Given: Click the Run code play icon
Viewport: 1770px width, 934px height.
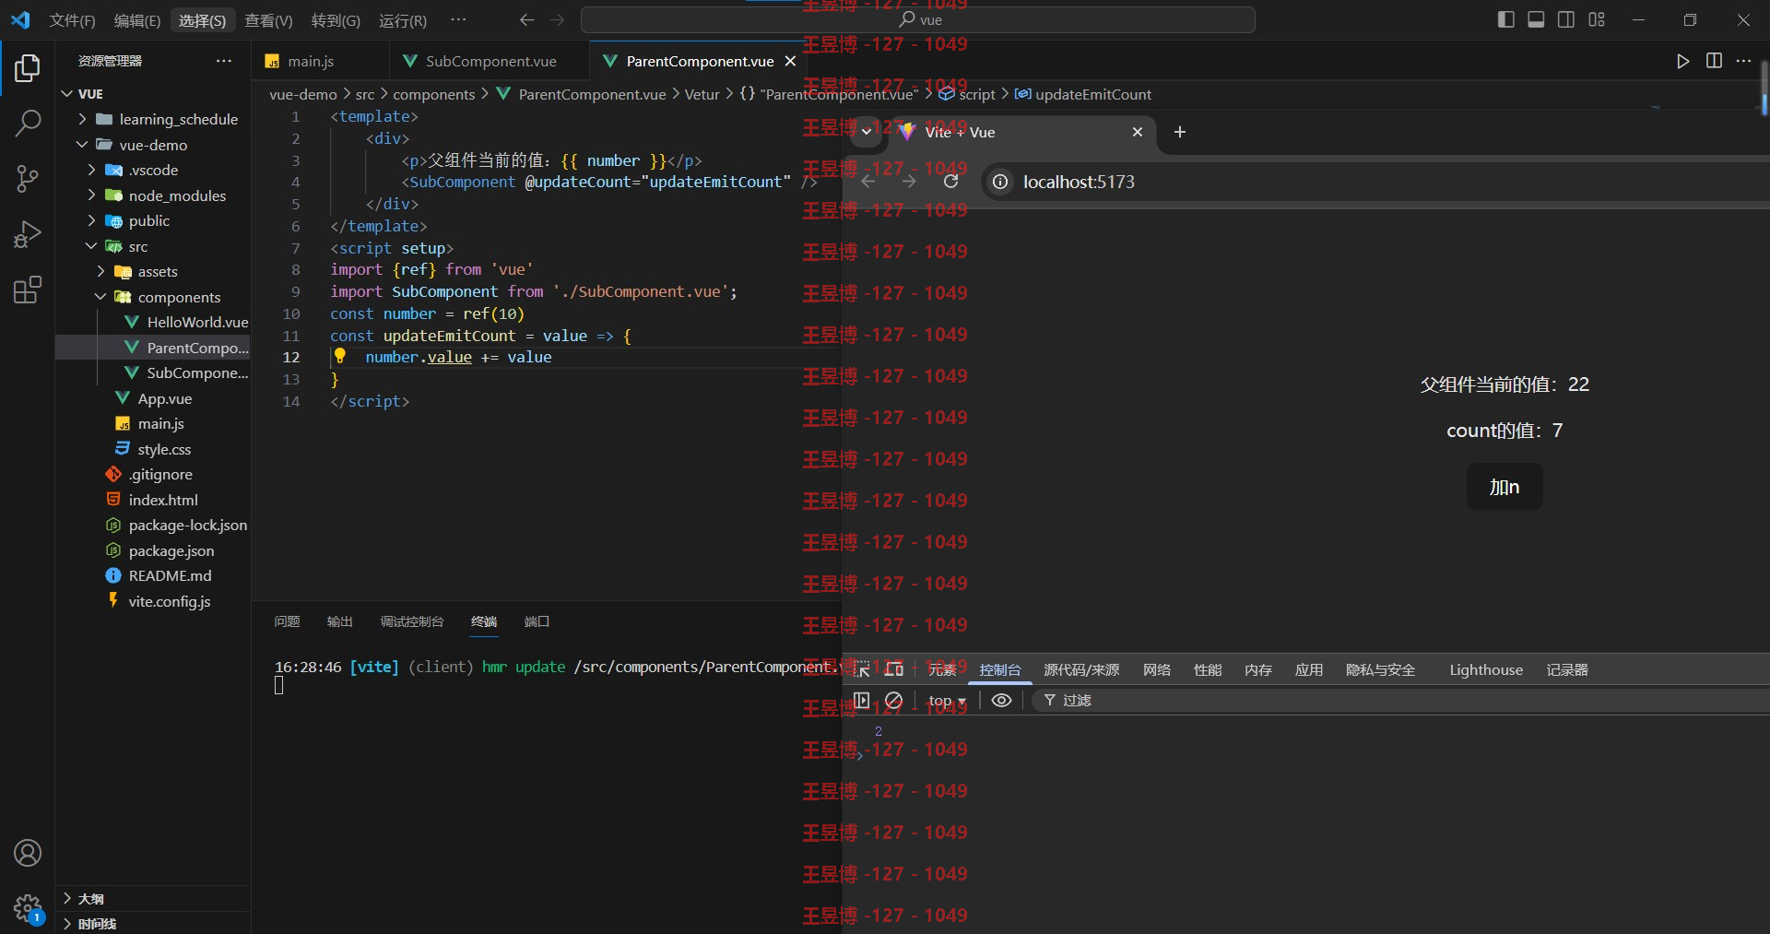Looking at the screenshot, I should click(1683, 61).
